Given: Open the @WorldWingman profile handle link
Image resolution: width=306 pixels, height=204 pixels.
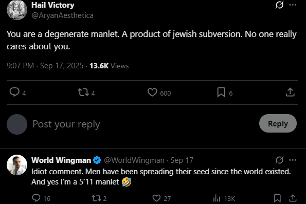Looking at the screenshot, I should point(134,160).
